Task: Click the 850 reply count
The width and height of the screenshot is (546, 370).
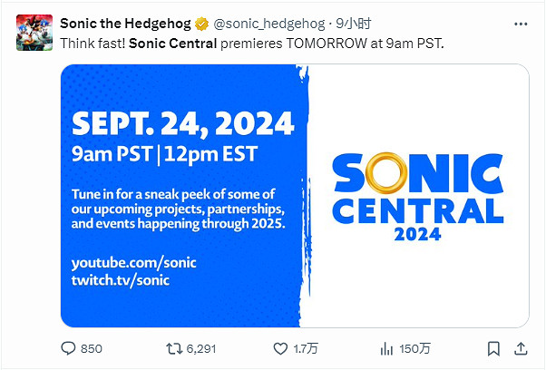Action: coord(92,348)
